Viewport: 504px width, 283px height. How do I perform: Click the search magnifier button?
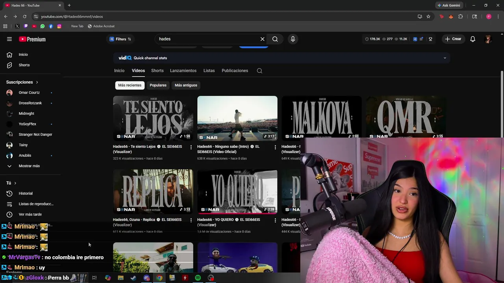pyautogui.click(x=275, y=39)
